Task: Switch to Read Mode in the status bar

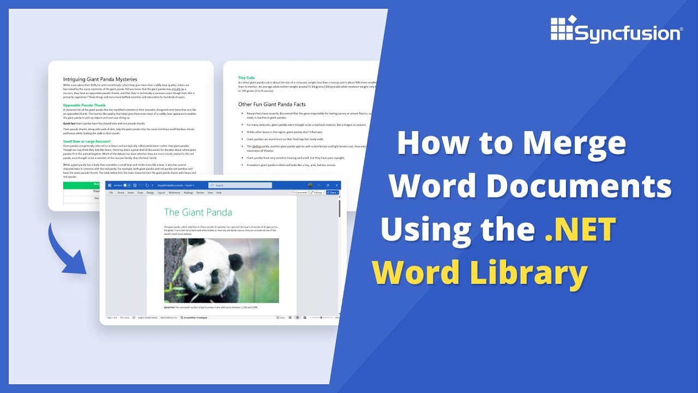Action: [x=290, y=317]
